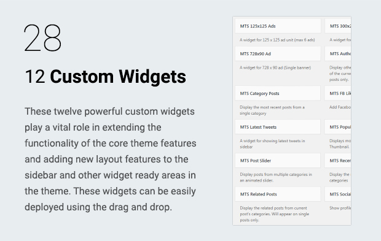This screenshot has height=241, width=381.
Task: Choose the MTS Popular posts widget
Action: (338, 127)
